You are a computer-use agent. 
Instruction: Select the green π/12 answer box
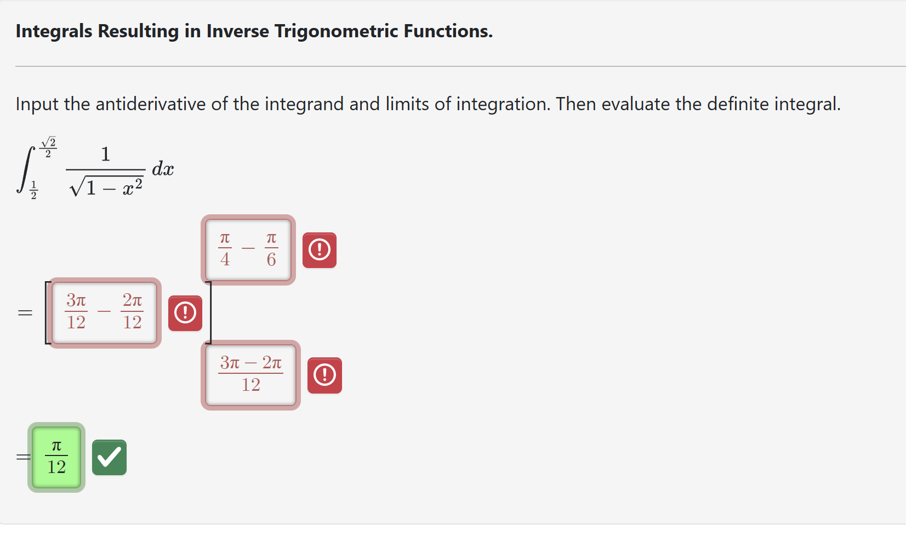55,457
